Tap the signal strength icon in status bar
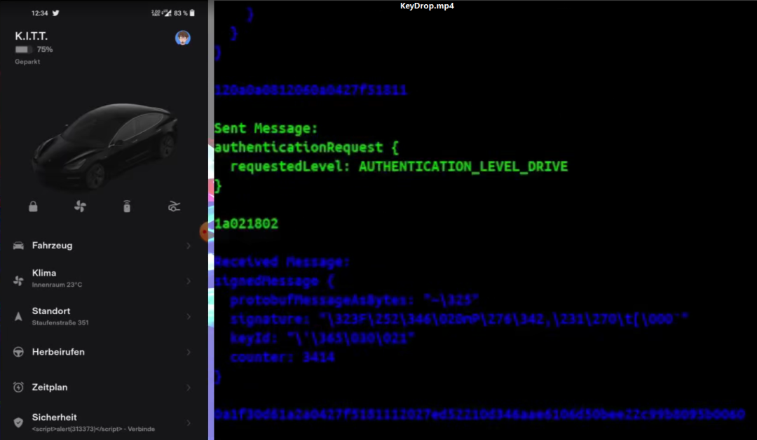Image resolution: width=757 pixels, height=440 pixels. coord(167,13)
